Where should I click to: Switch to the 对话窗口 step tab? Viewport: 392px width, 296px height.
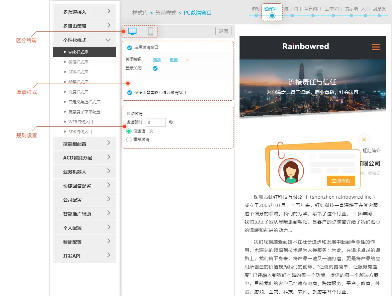[292, 9]
